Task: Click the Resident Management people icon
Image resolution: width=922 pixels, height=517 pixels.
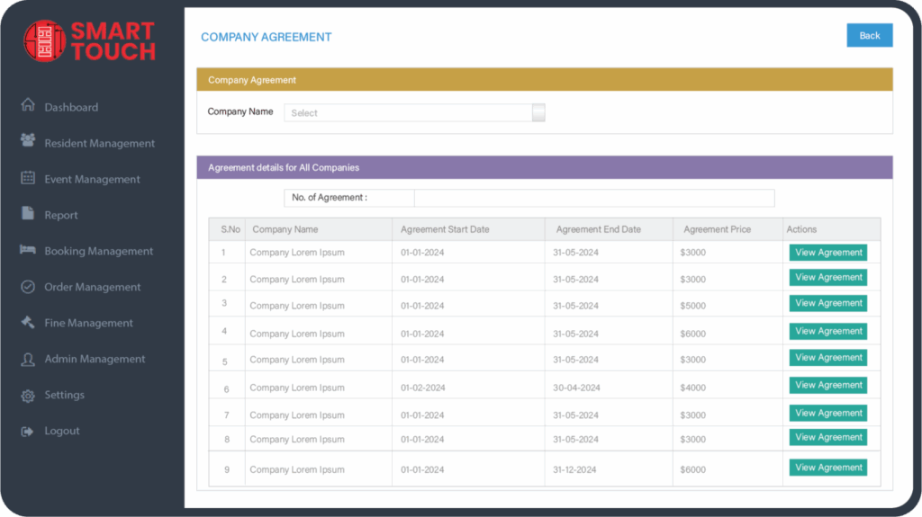Action: click(x=28, y=141)
